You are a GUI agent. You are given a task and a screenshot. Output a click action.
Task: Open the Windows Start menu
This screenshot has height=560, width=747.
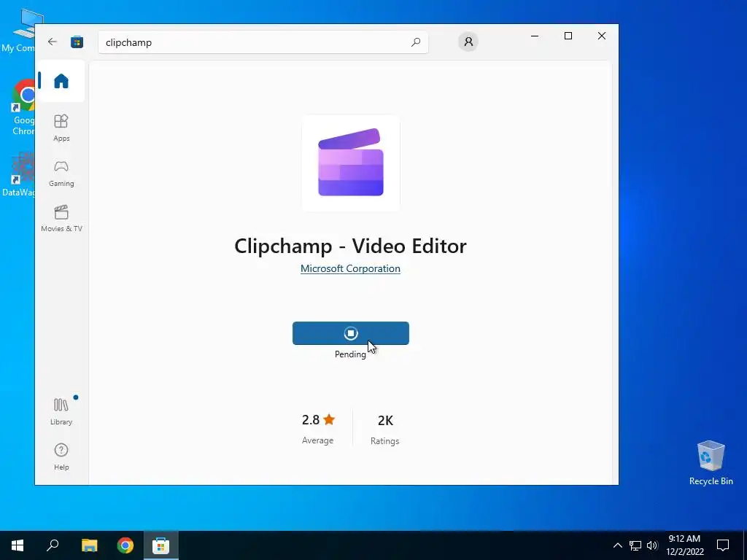pyautogui.click(x=18, y=545)
